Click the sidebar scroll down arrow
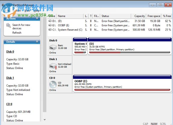This screenshot has width=173, height=125. 45,119
